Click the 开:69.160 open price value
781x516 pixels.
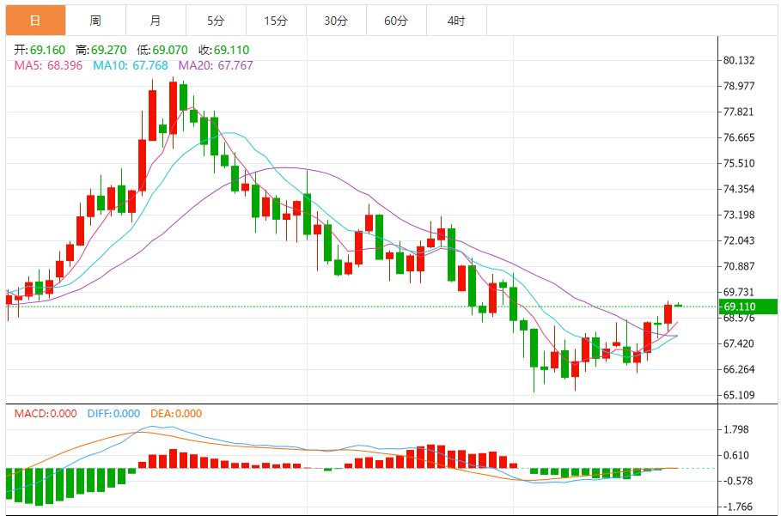click(x=40, y=50)
